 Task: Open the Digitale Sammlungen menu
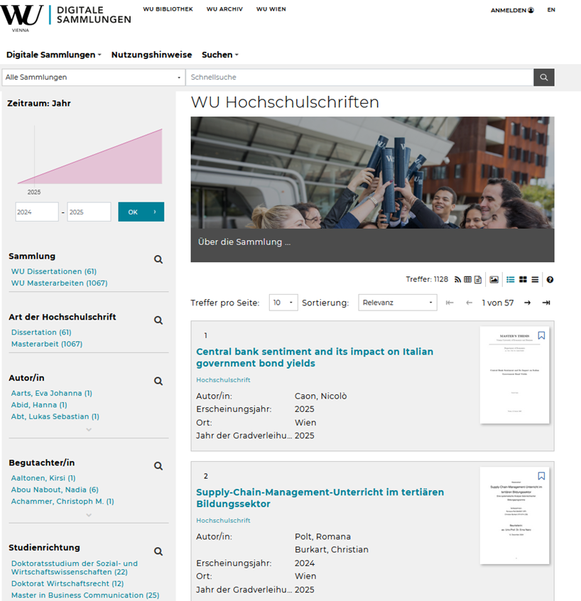click(53, 55)
